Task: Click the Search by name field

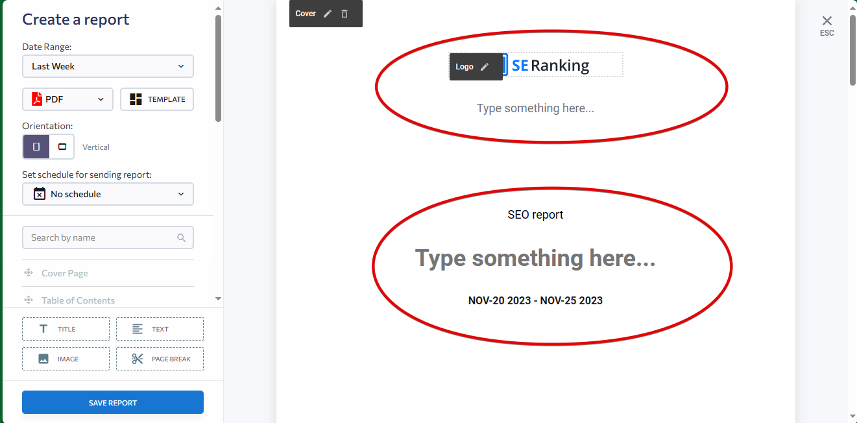Action: click(101, 237)
